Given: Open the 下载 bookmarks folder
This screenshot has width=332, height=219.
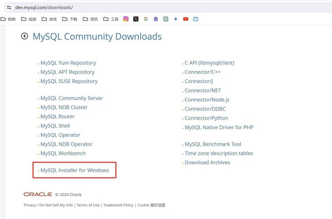Looking at the screenshot, I should point(70,19).
